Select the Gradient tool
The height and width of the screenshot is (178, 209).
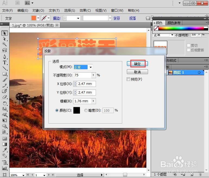5,144
